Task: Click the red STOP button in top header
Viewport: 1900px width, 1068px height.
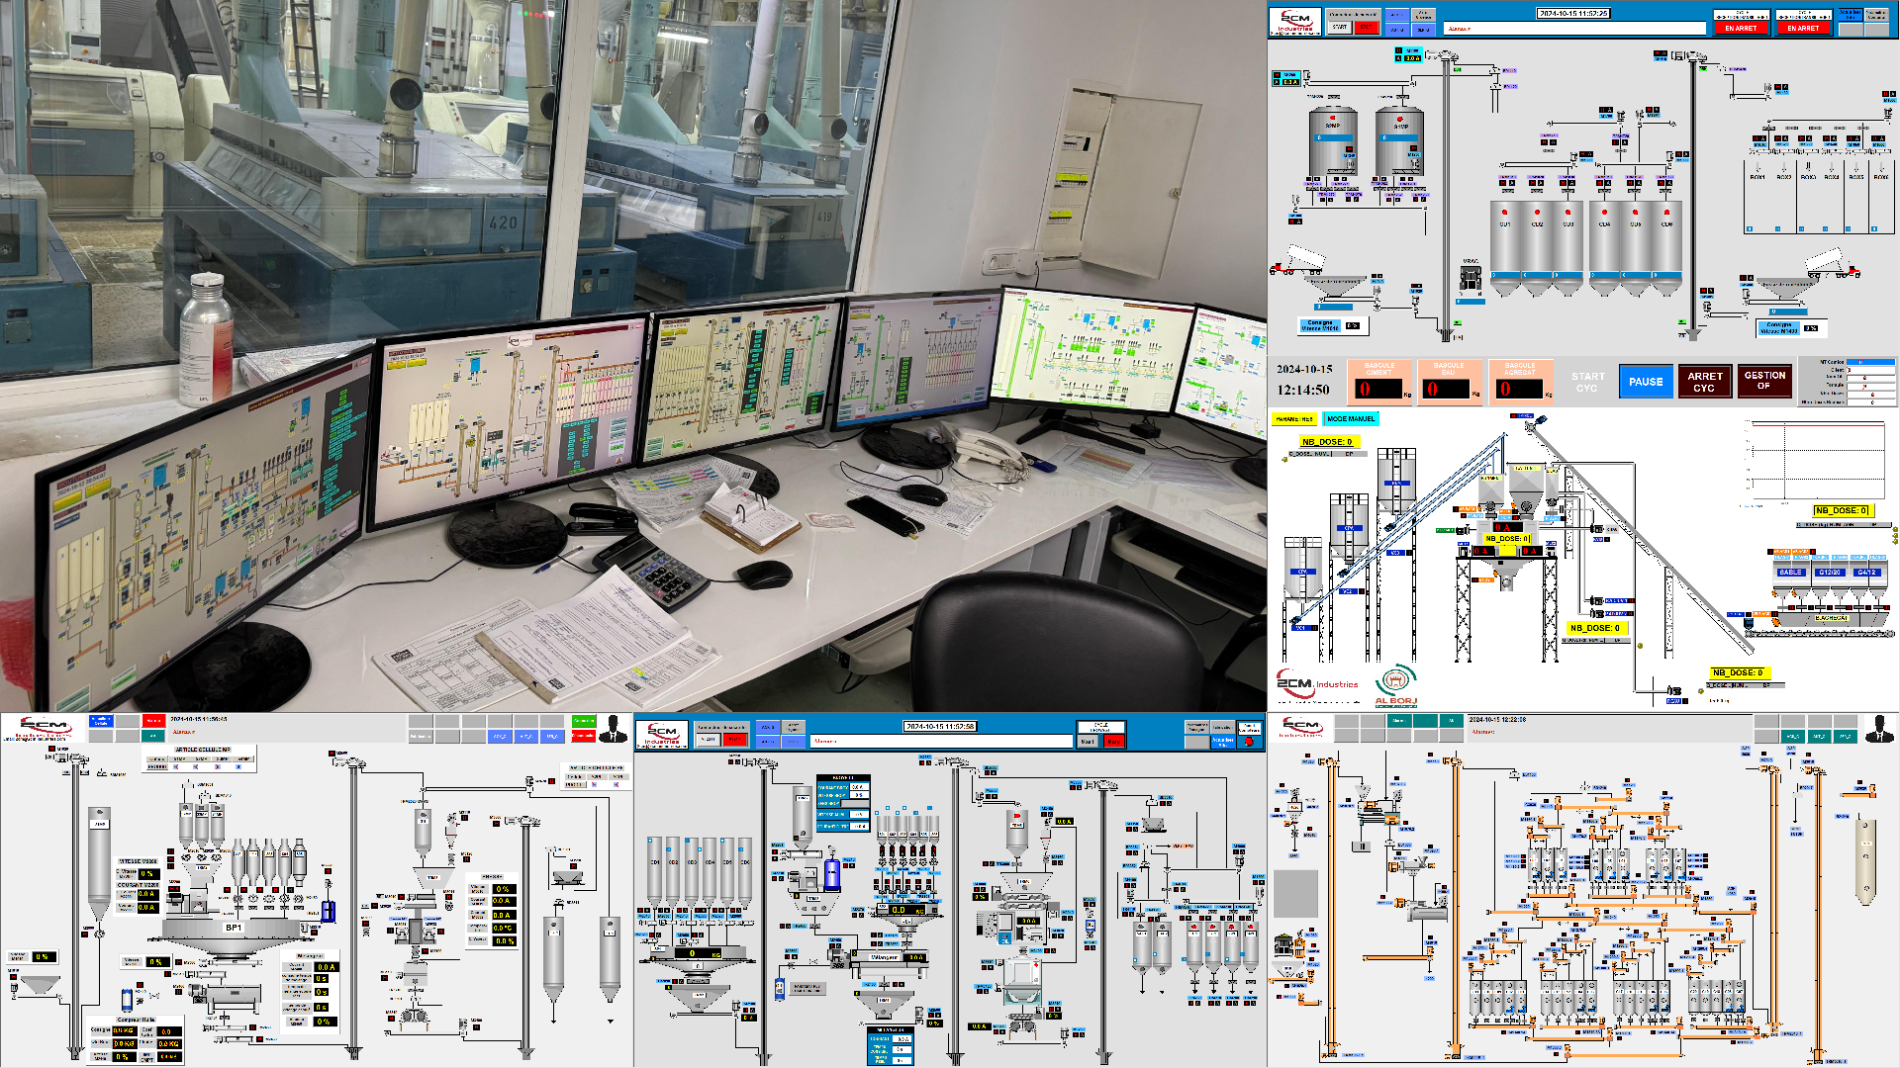Action: coord(1367,28)
